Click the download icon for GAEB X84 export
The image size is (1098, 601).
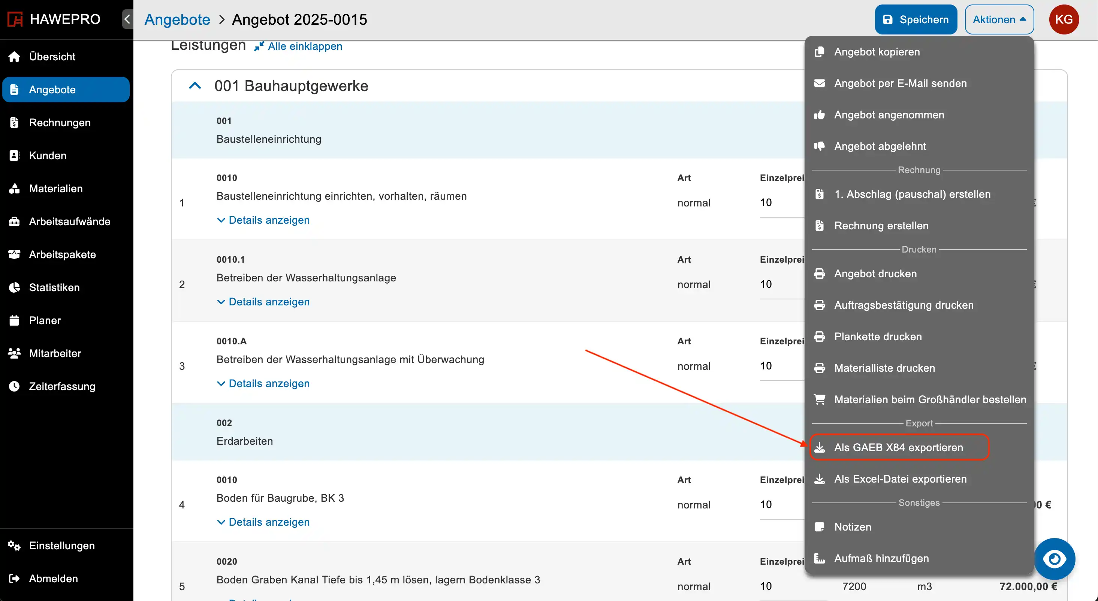[819, 447]
